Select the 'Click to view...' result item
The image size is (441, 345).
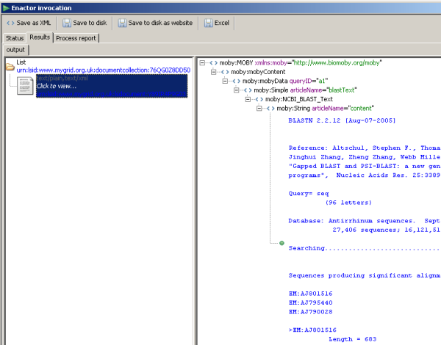click(57, 87)
